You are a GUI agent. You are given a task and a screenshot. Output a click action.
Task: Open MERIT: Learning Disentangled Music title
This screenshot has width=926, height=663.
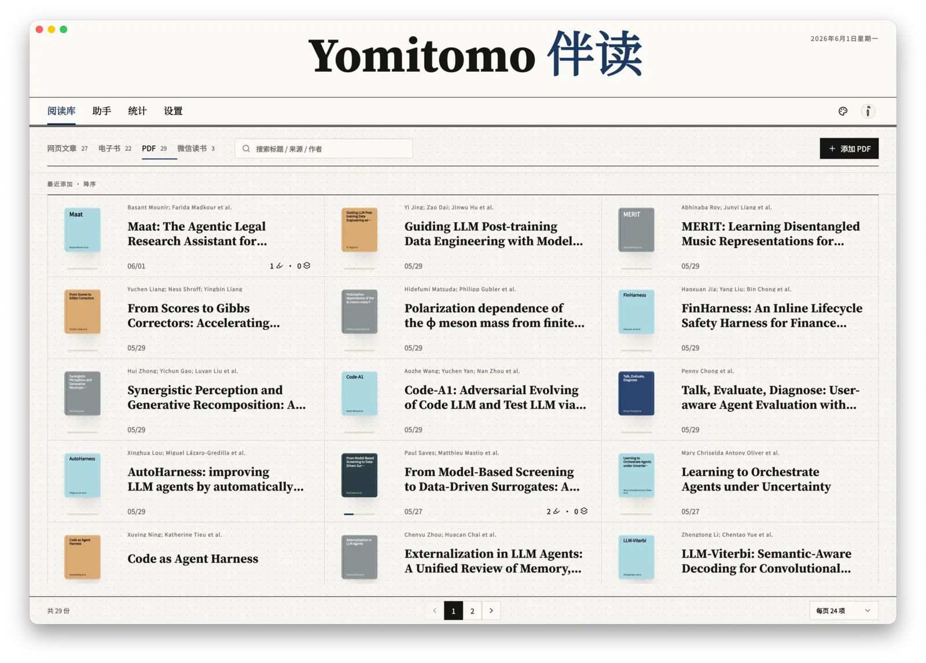click(x=770, y=234)
